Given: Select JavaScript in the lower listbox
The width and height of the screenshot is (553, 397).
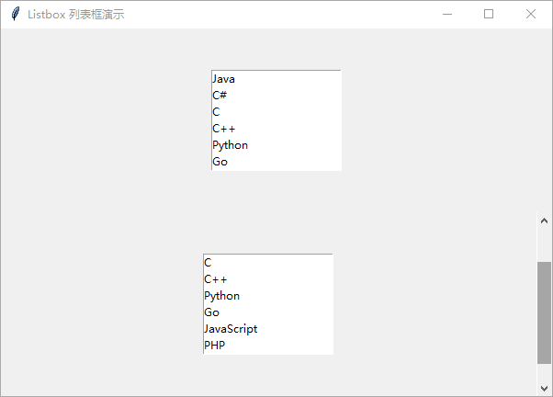Looking at the screenshot, I should click(268, 329).
